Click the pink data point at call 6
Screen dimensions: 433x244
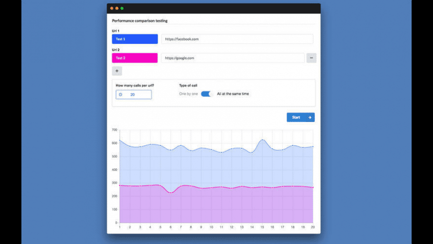coord(171,193)
